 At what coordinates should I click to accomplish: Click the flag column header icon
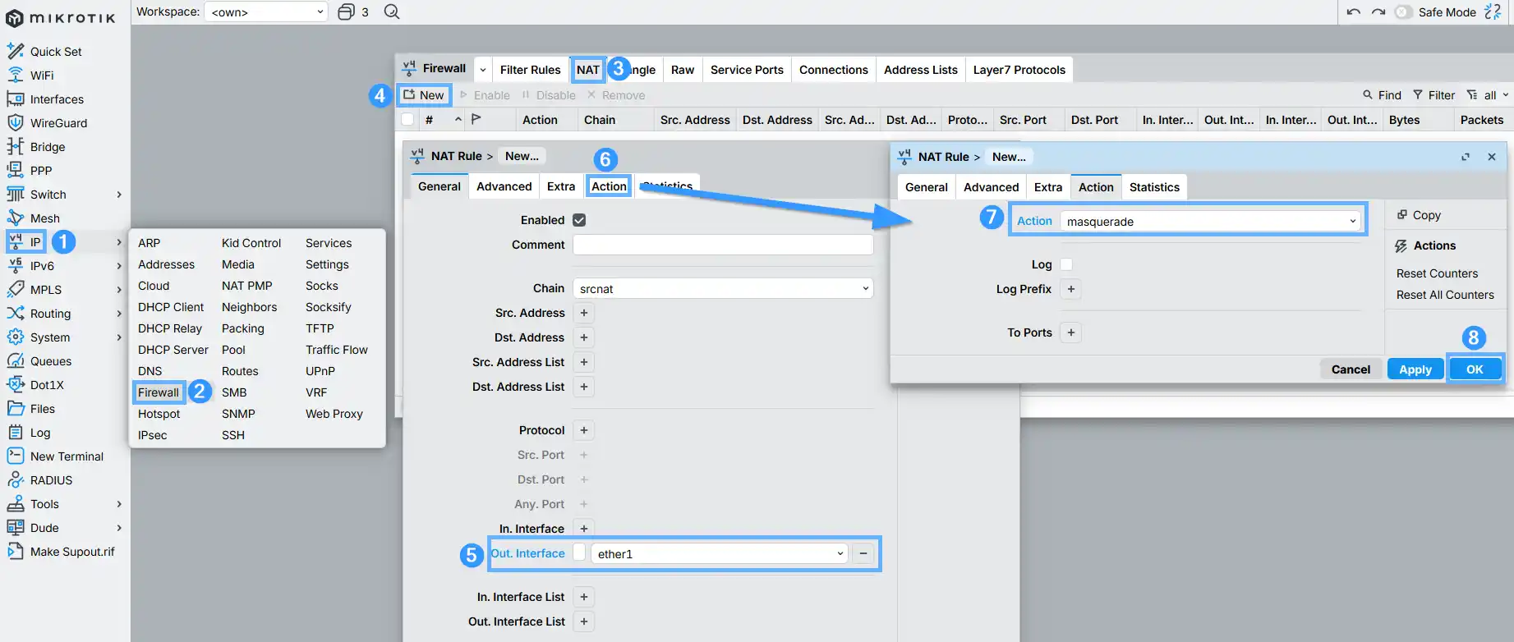click(x=476, y=119)
